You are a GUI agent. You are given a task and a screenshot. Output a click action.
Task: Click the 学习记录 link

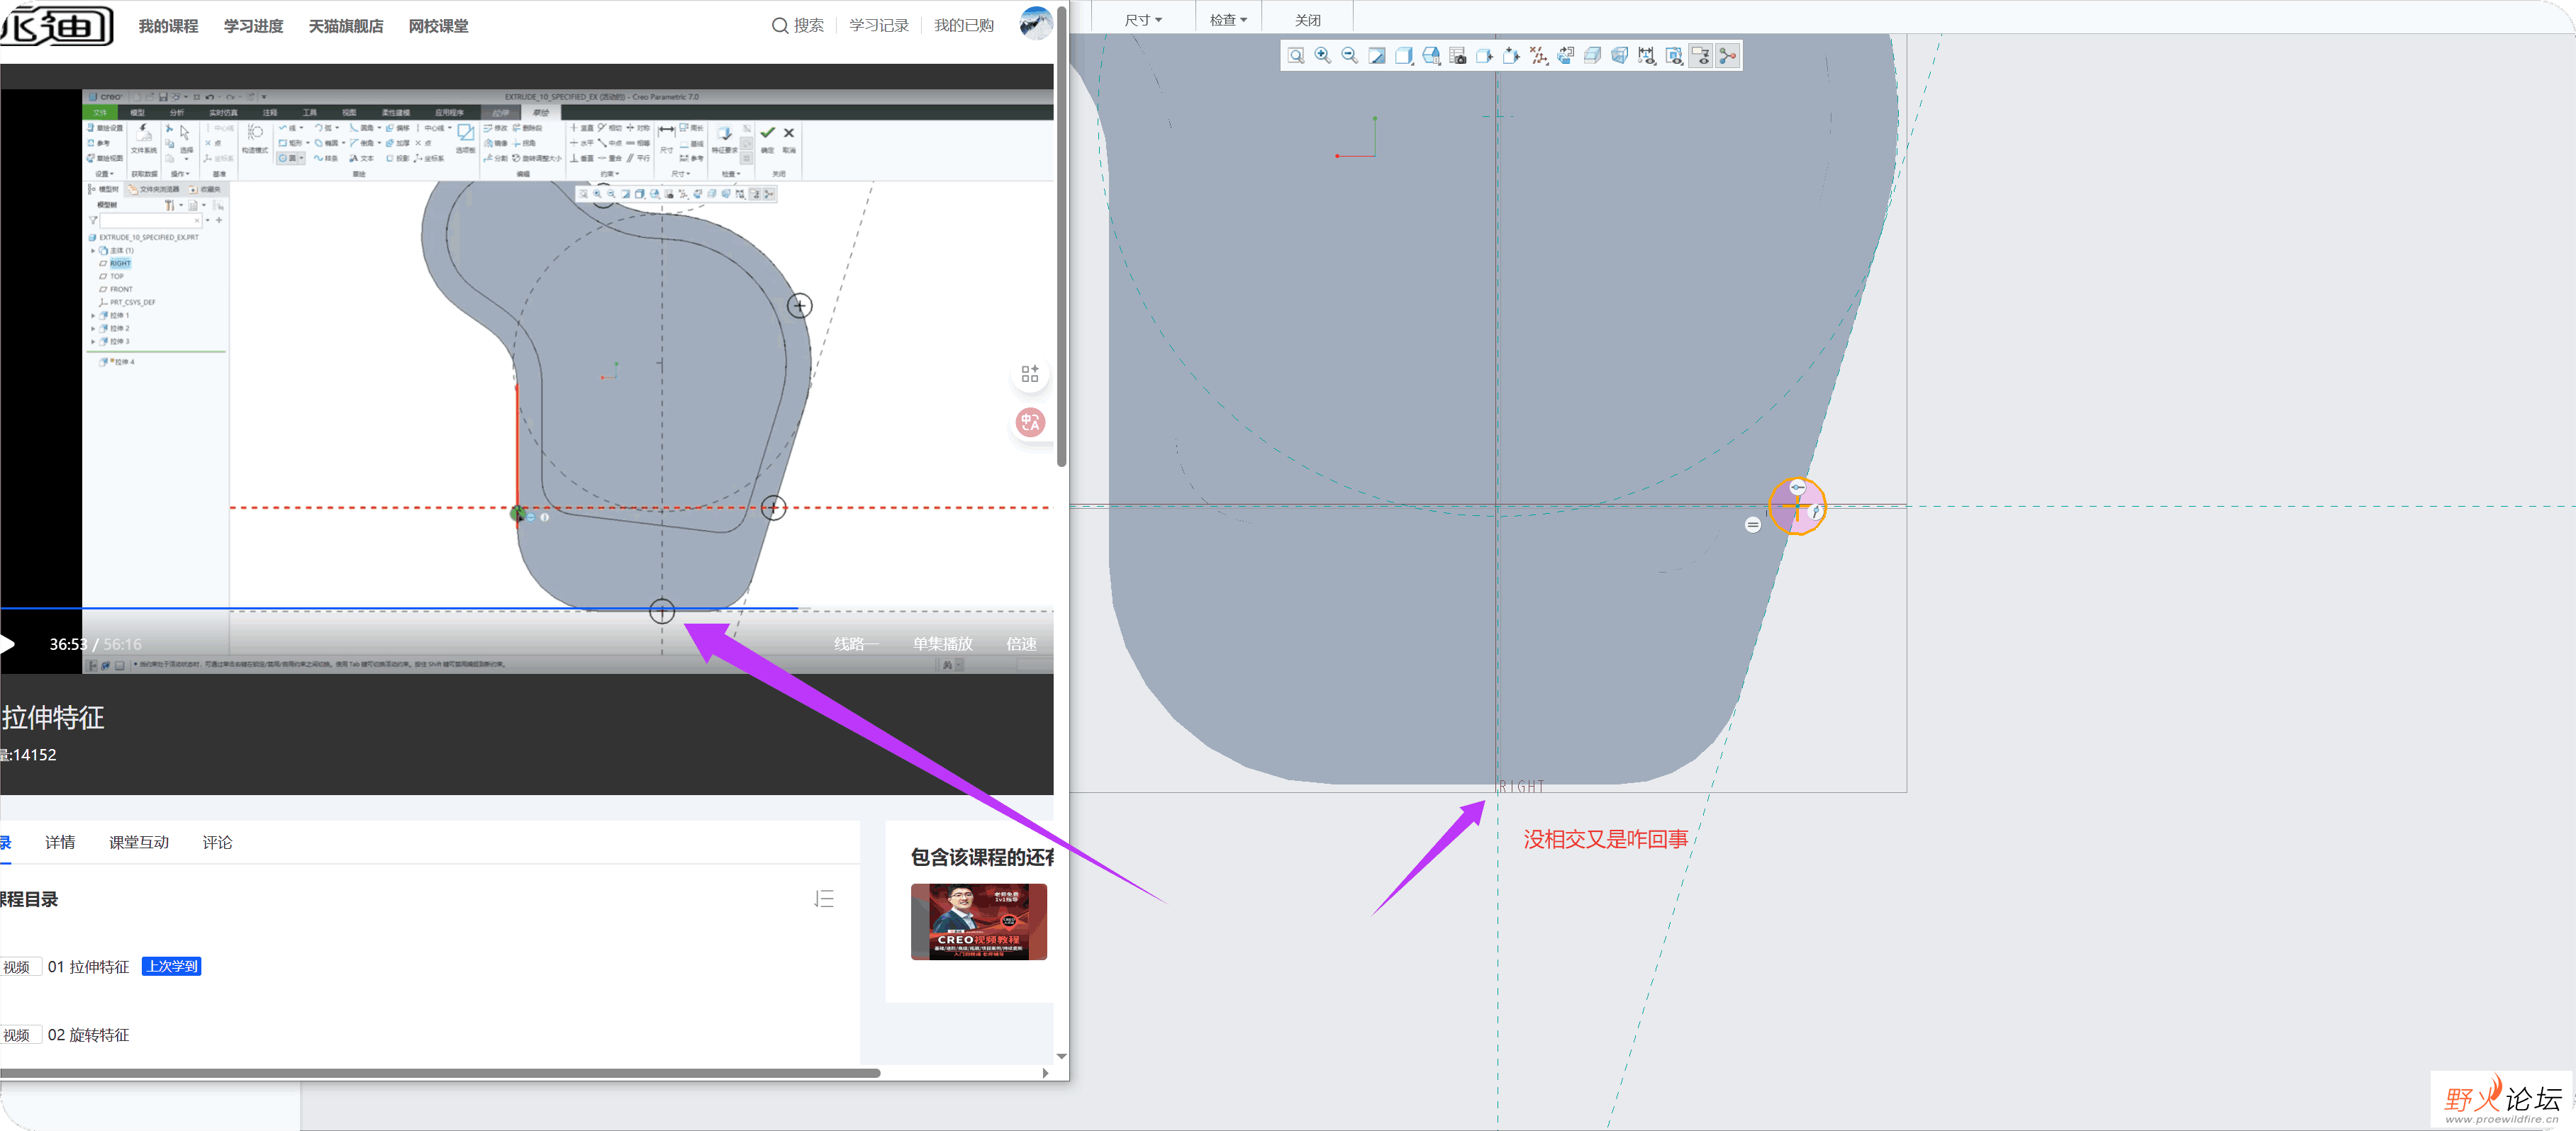click(878, 26)
